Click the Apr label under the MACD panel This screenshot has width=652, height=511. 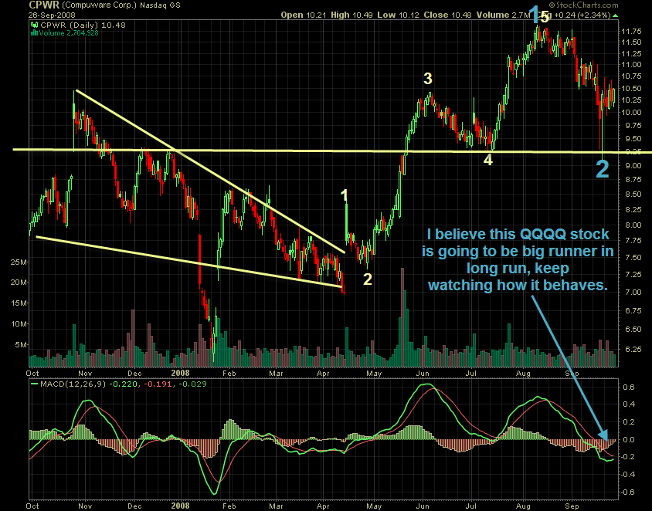323,506
